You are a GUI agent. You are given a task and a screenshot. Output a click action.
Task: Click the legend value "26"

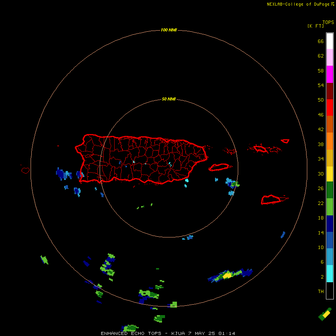coord(321,189)
